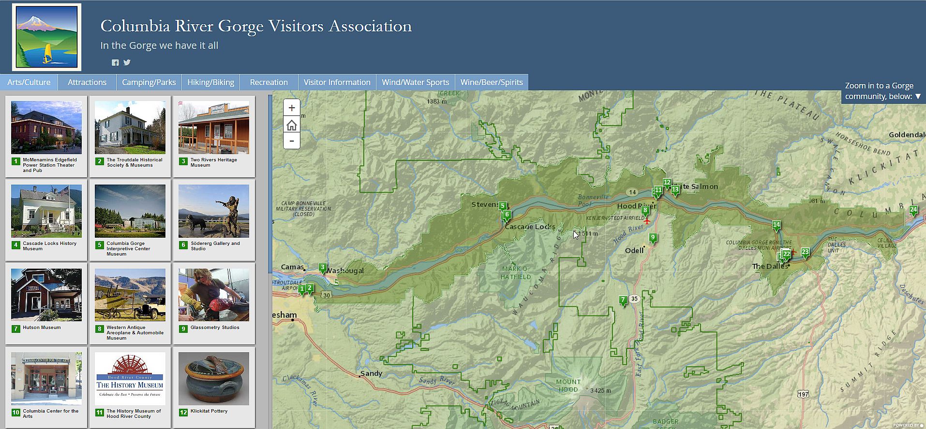Click Western Antique Aeroplane & Automobile Museum title
The height and width of the screenshot is (429, 926).
(135, 333)
